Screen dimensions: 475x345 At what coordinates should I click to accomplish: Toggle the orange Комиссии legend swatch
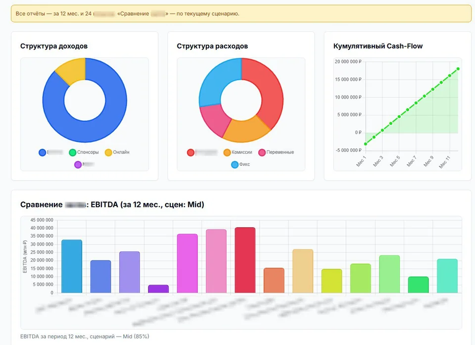pyautogui.click(x=227, y=152)
